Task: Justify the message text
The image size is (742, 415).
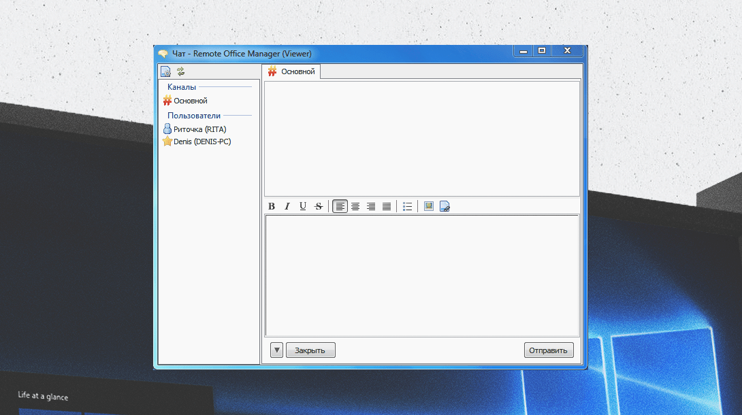Action: 387,206
